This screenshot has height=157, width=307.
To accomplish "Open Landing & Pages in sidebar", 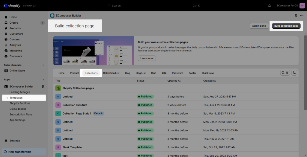I will pyautogui.click(x=20, y=92).
